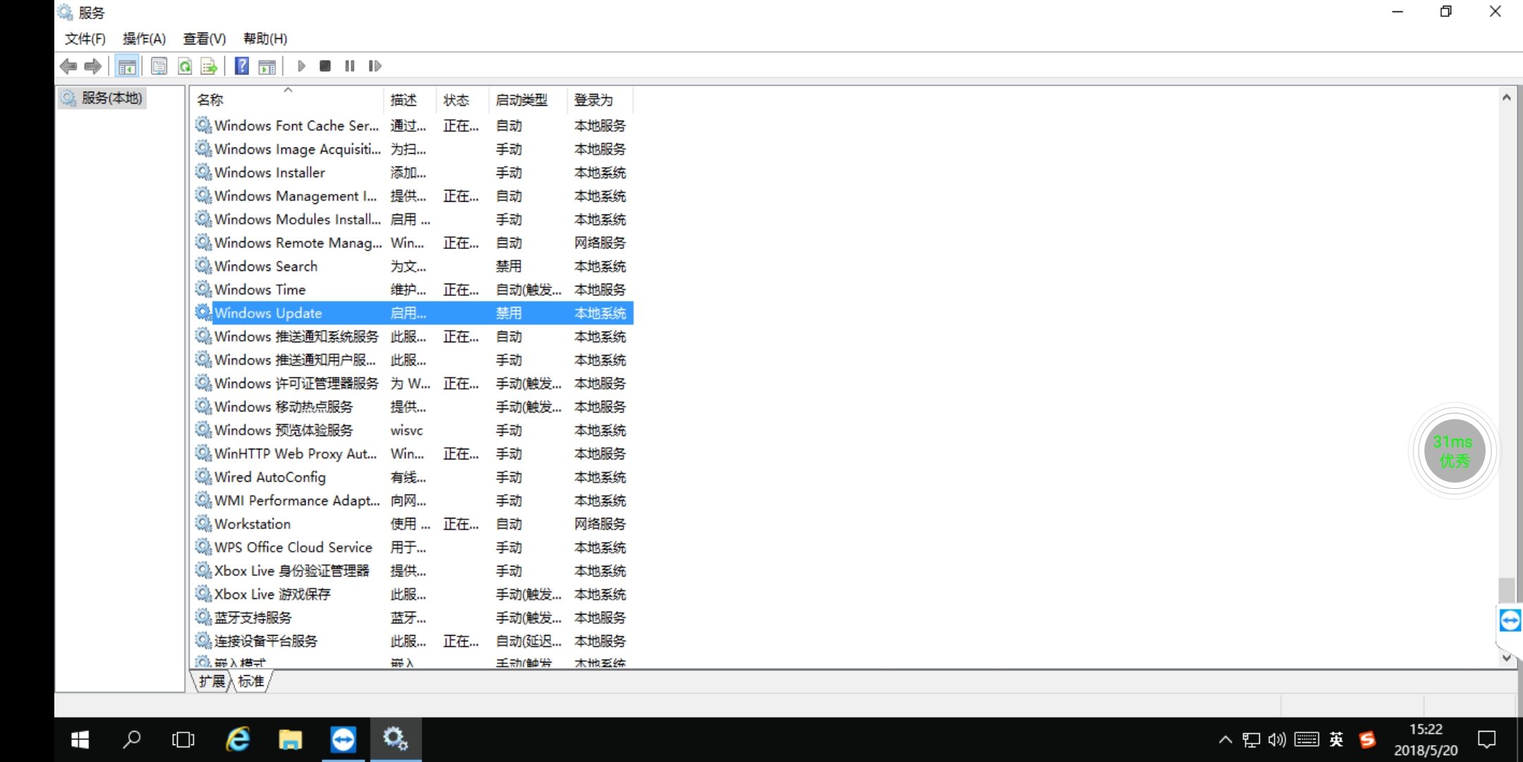
Task: Open TeamViewer from the taskbar
Action: 344,739
